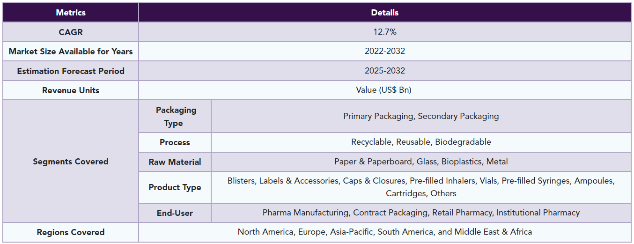634x244 pixels.
Task: Select the Process sub-label
Action: click(175, 142)
